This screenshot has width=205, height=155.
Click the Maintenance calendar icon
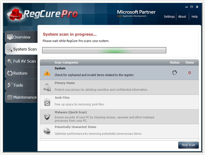pos(10,97)
